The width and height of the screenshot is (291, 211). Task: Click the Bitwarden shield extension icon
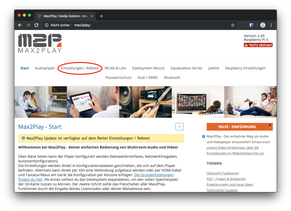[251, 25]
